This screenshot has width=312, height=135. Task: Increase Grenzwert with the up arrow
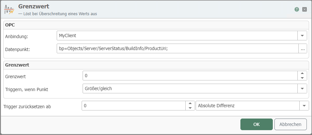pyautogui.click(x=302, y=73)
